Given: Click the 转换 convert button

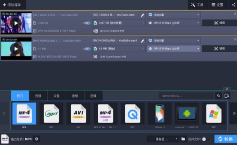Looking at the screenshot, I should pyautogui.click(x=226, y=139).
